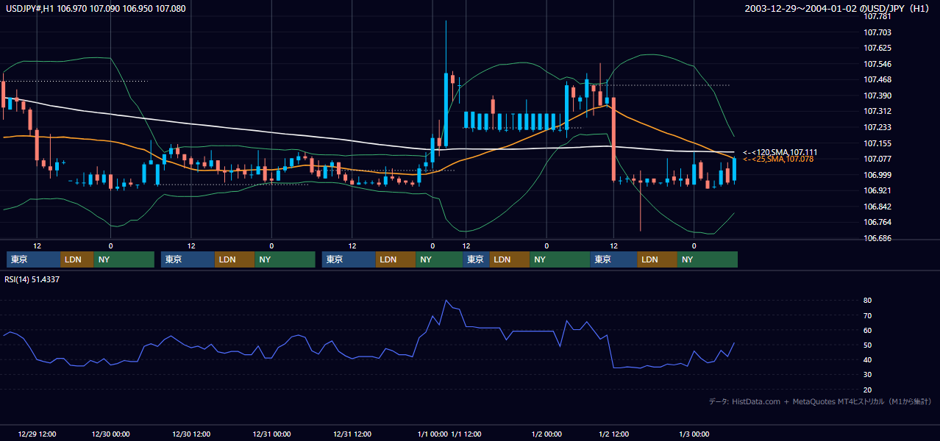Image resolution: width=940 pixels, height=441 pixels.
Task: Select the 1/3 00:00 time label
Action: coord(694,434)
